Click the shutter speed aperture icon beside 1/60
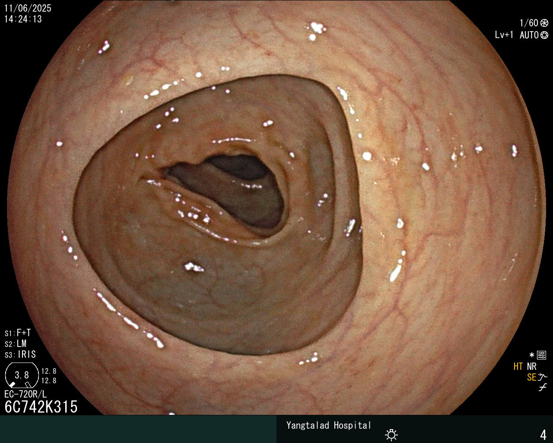The height and width of the screenshot is (443, 553). pos(544,23)
